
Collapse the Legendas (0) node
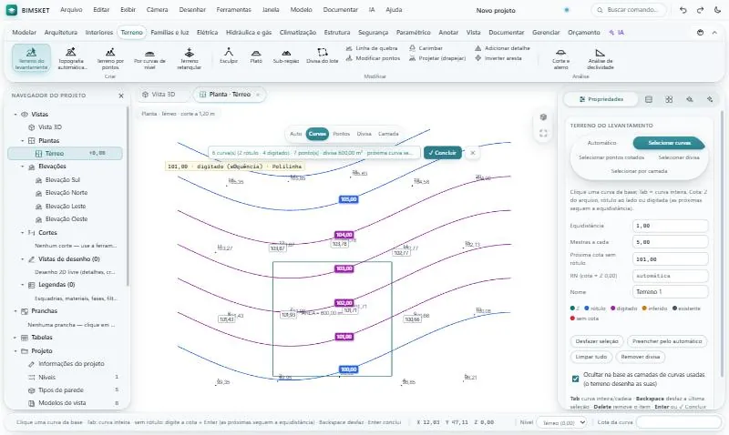(x=22, y=285)
